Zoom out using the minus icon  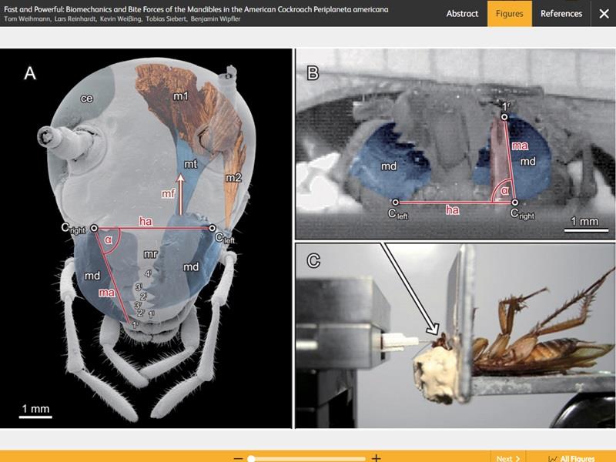[x=238, y=458]
